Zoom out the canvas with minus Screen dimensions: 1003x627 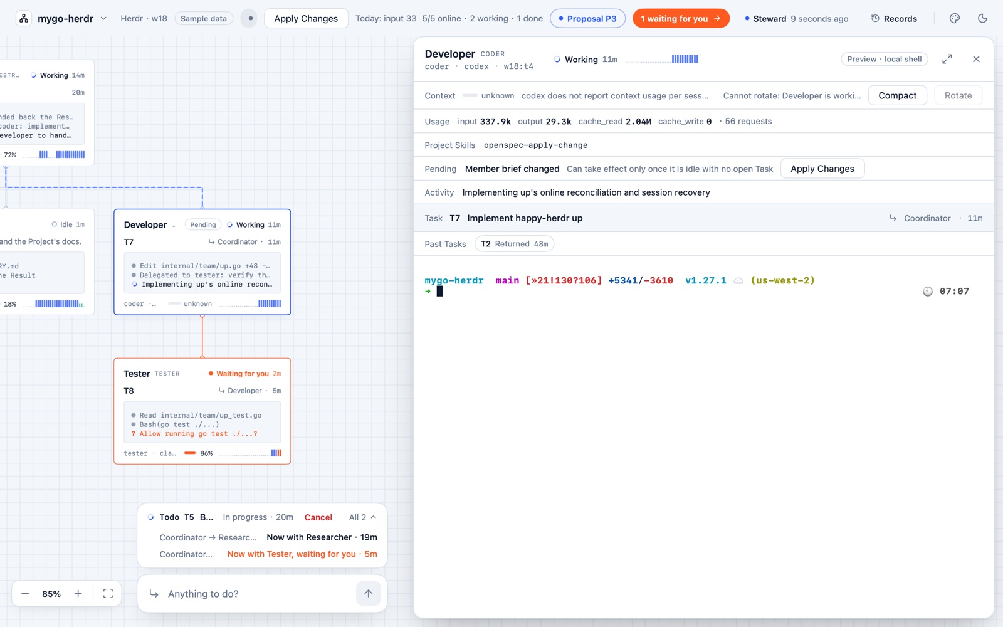25,593
